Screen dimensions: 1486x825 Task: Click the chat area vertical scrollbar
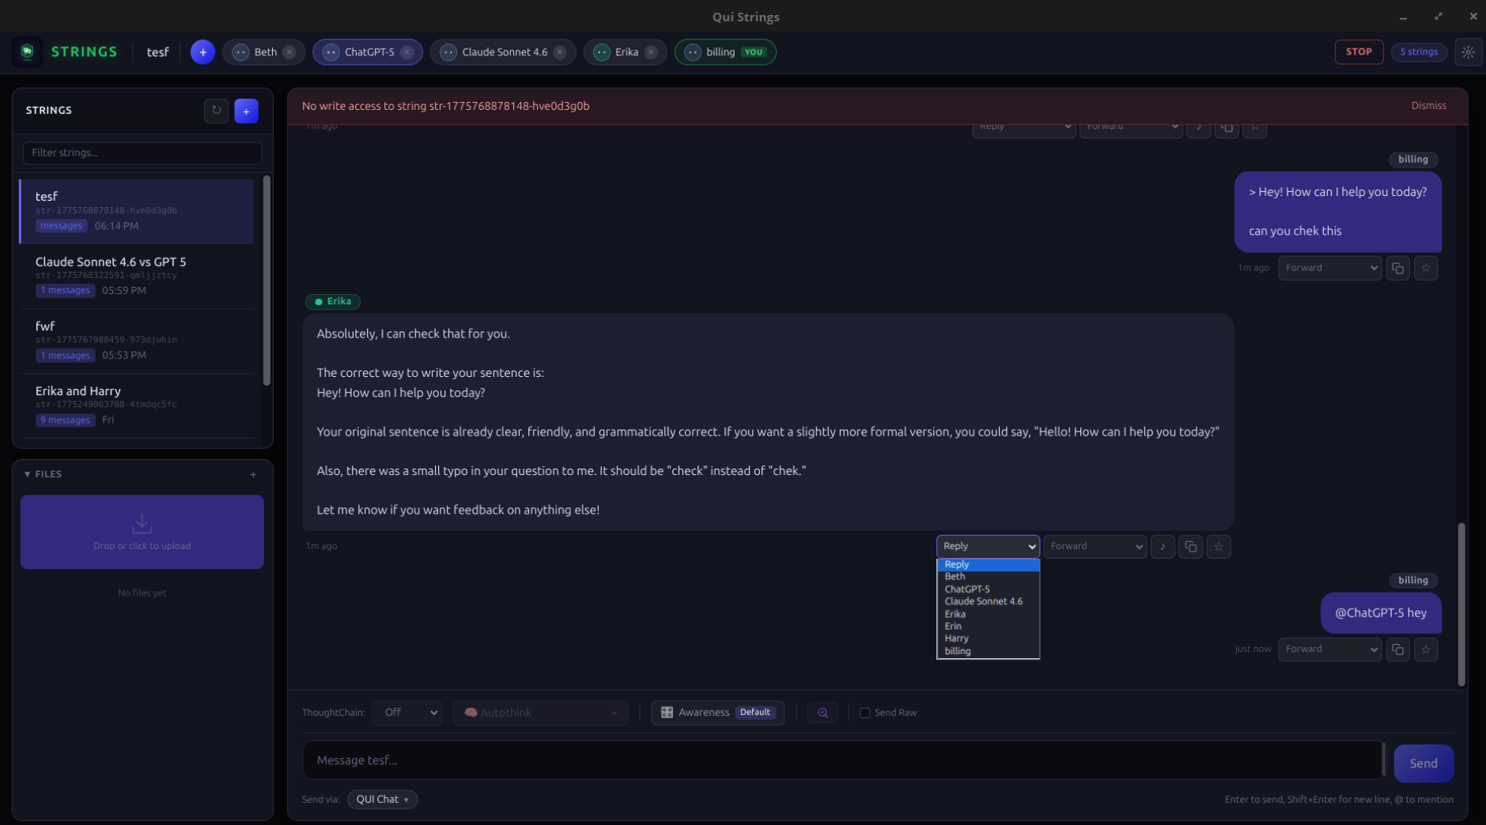point(1461,605)
